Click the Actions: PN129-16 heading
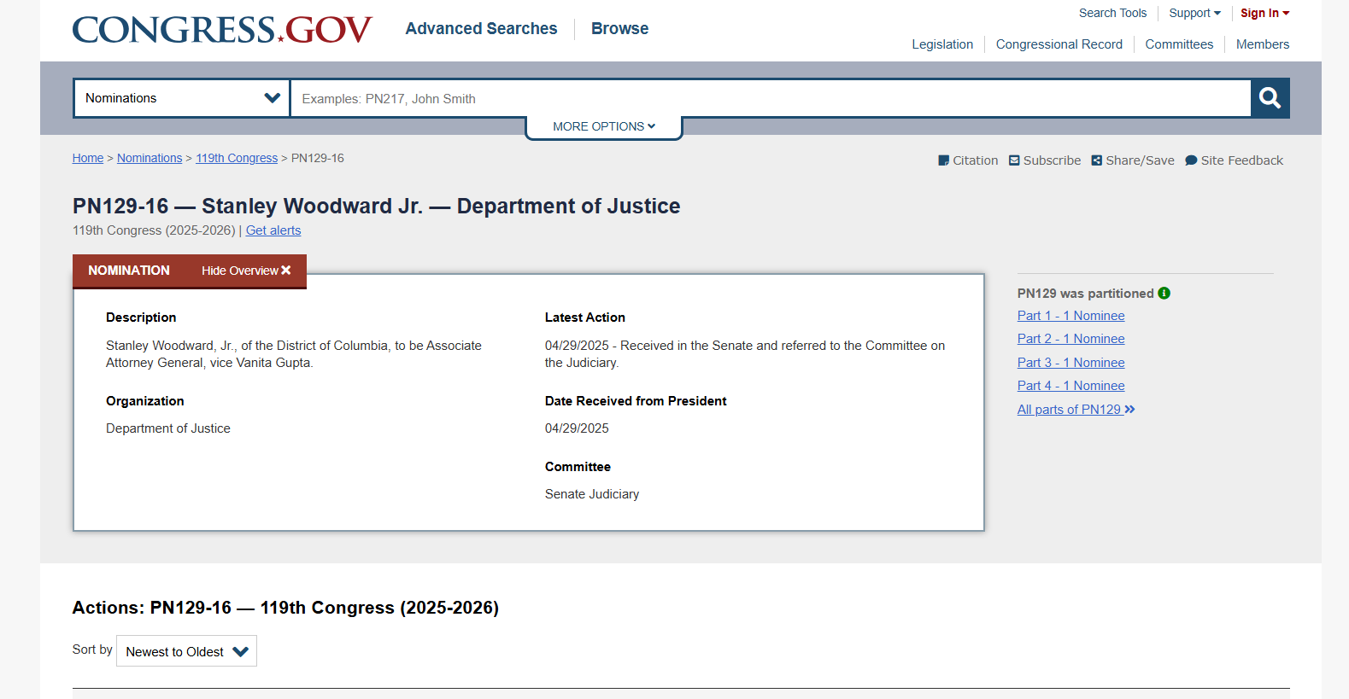The width and height of the screenshot is (1349, 699). tap(285, 608)
